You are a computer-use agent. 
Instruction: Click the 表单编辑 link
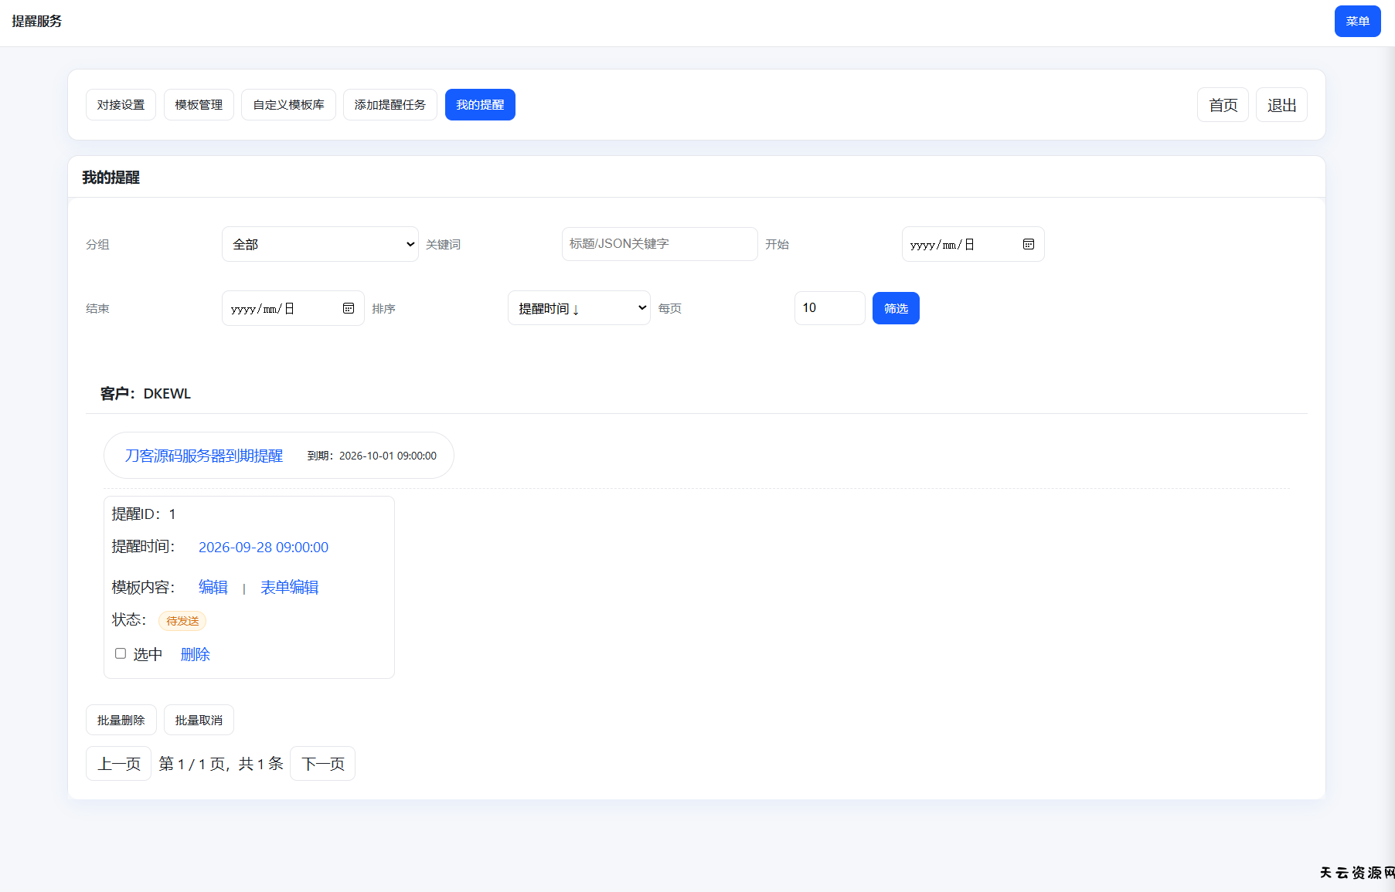(289, 588)
